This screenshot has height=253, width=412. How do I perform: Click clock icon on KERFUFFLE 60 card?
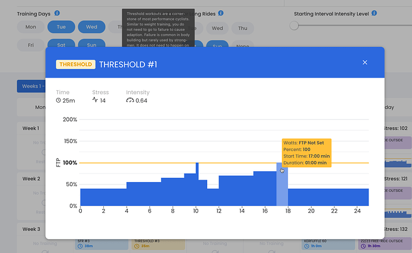point(307,246)
